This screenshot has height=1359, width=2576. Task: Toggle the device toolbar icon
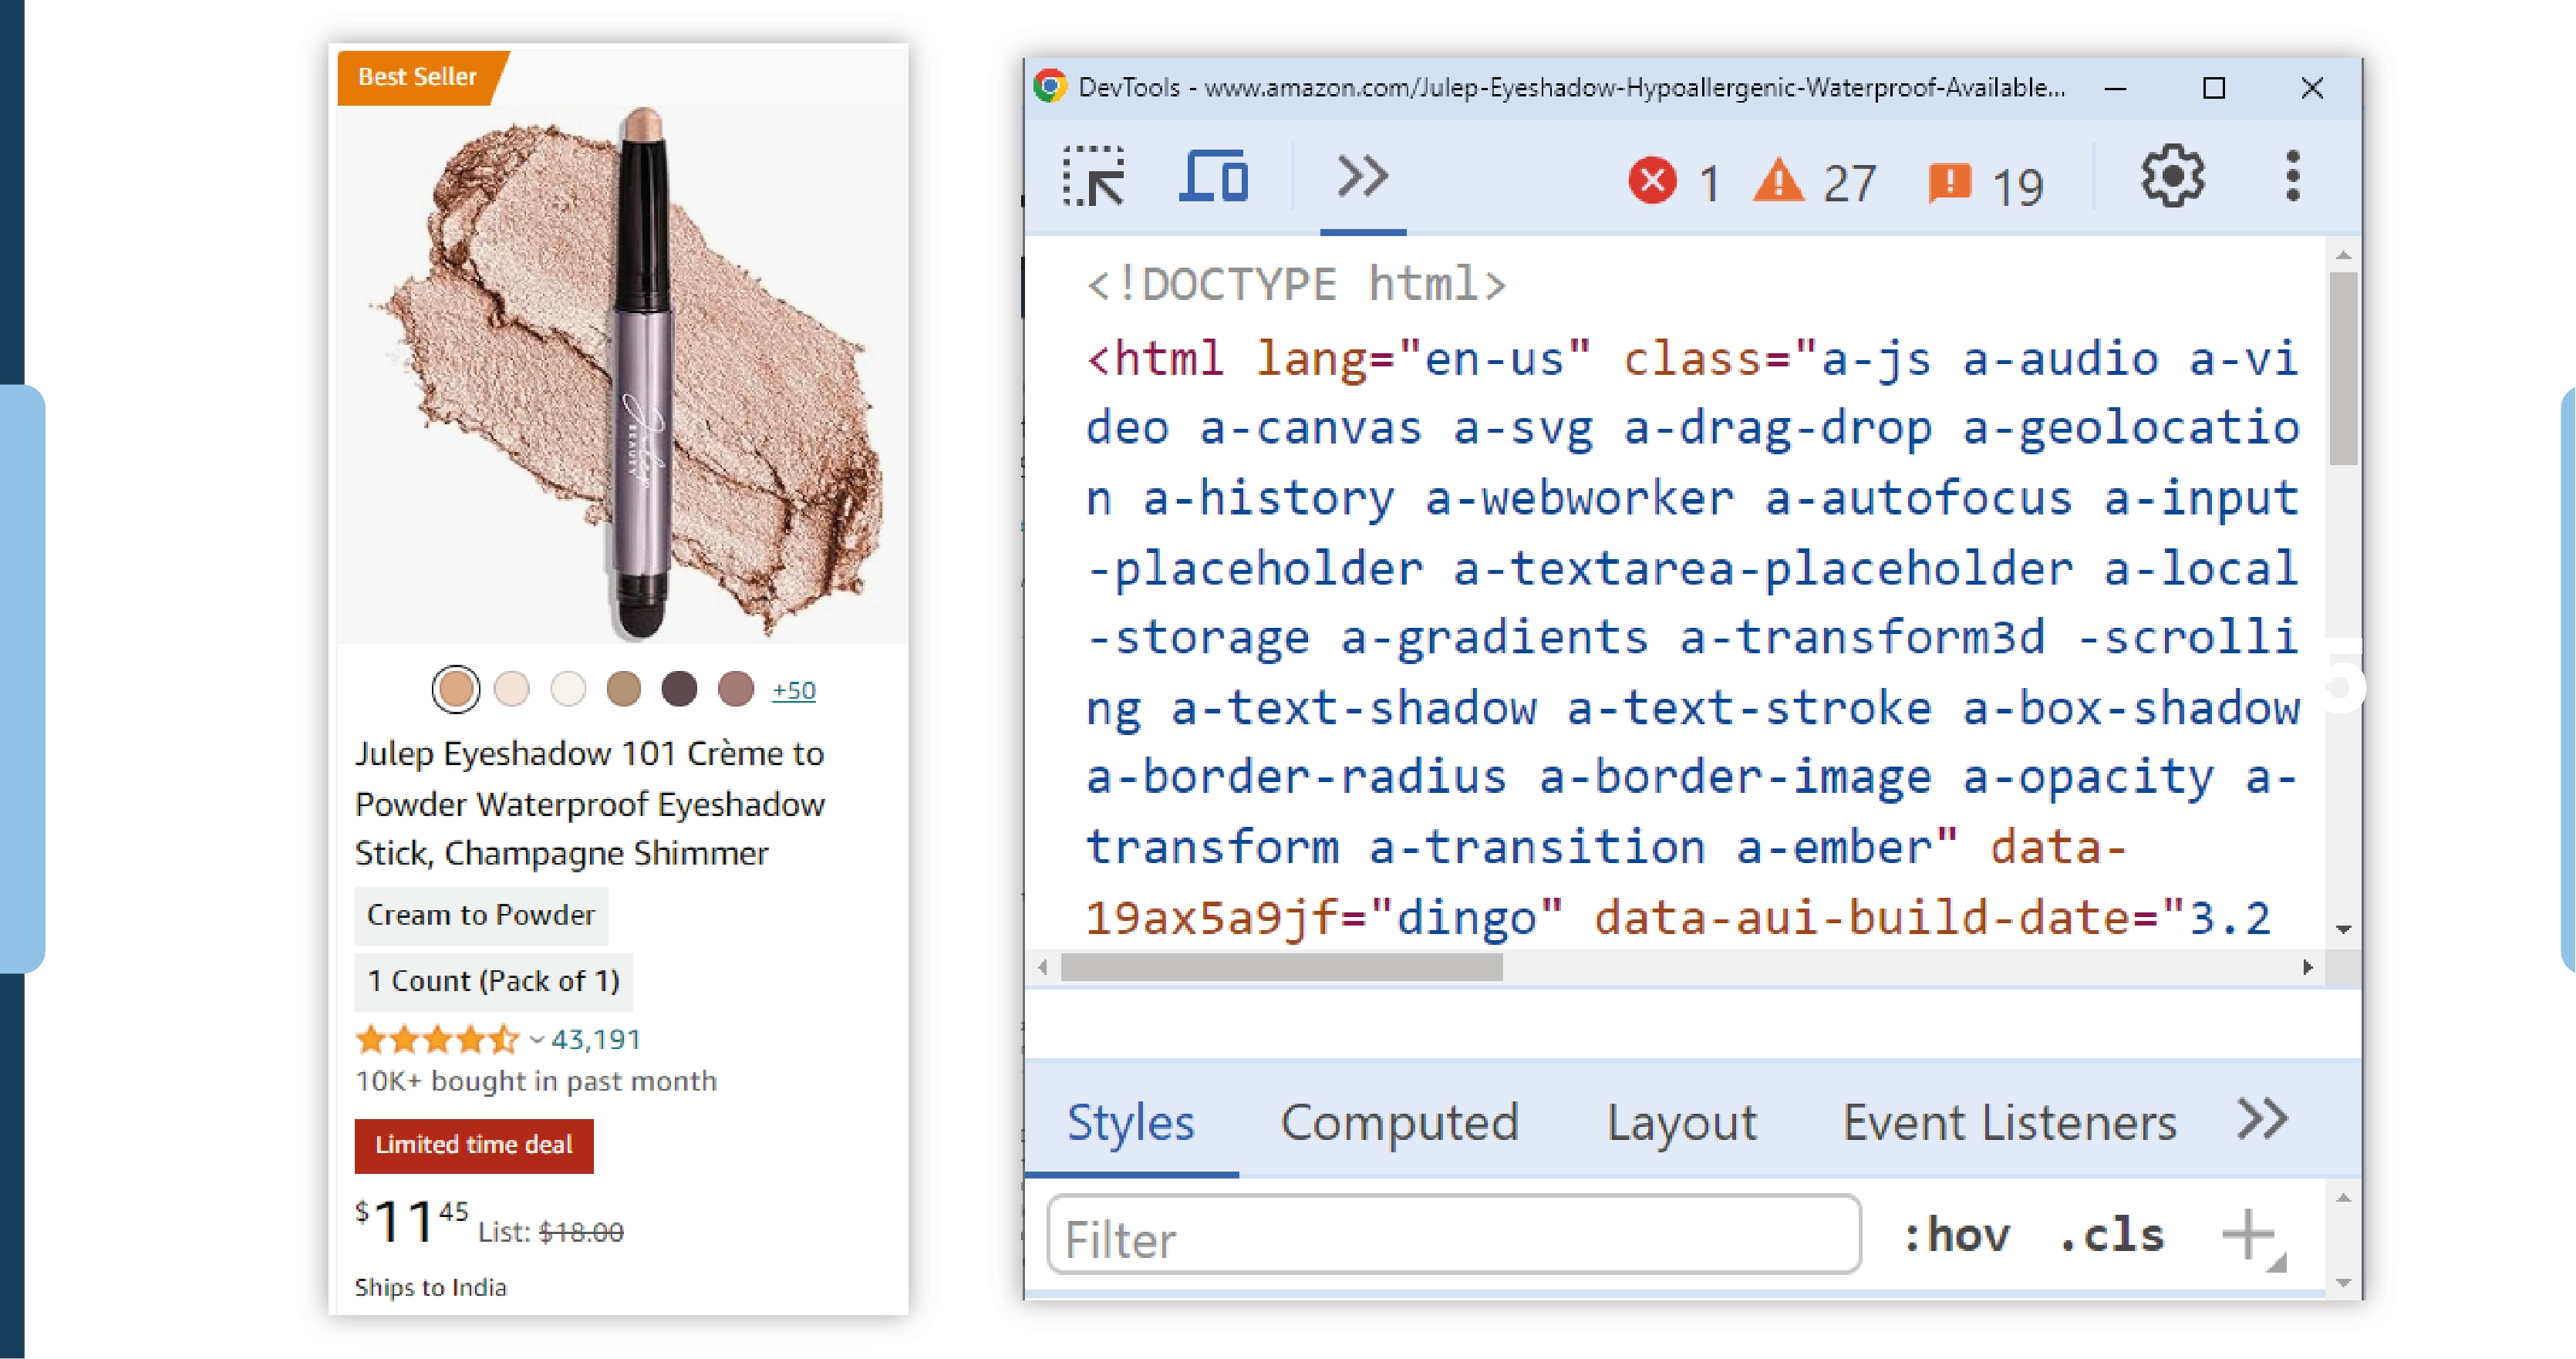[1214, 177]
